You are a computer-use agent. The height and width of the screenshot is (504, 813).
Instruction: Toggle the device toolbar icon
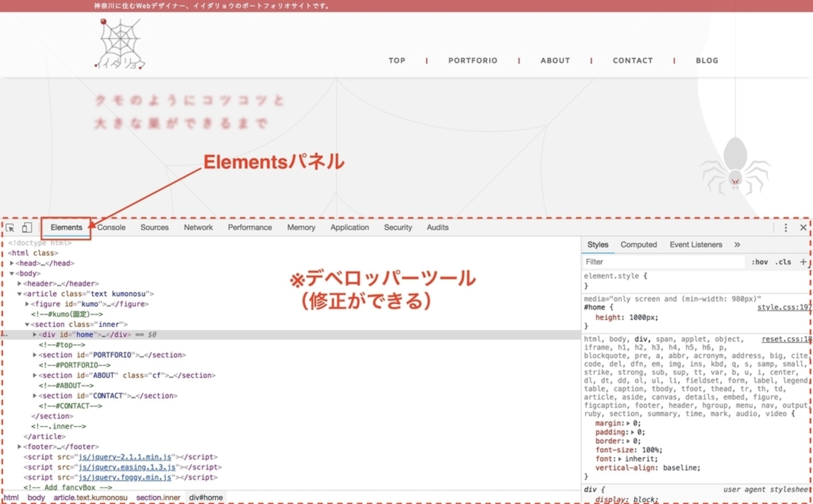pyautogui.click(x=26, y=227)
